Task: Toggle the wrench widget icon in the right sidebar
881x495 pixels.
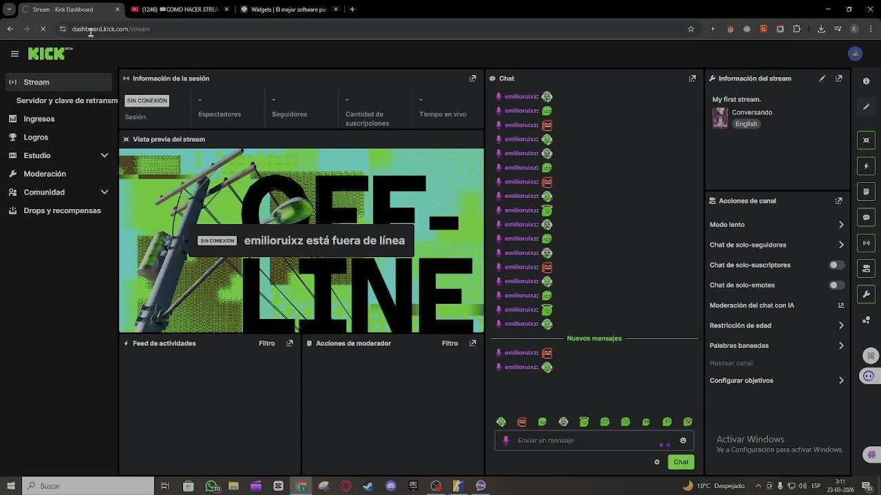Action: click(866, 294)
